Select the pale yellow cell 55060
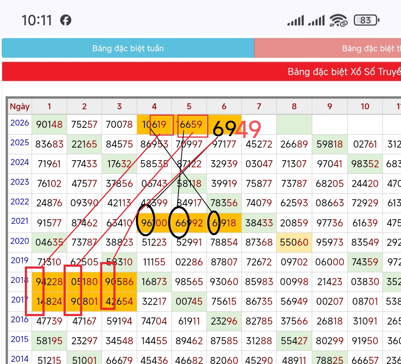Screen dimensions: 401x364 click(294, 243)
